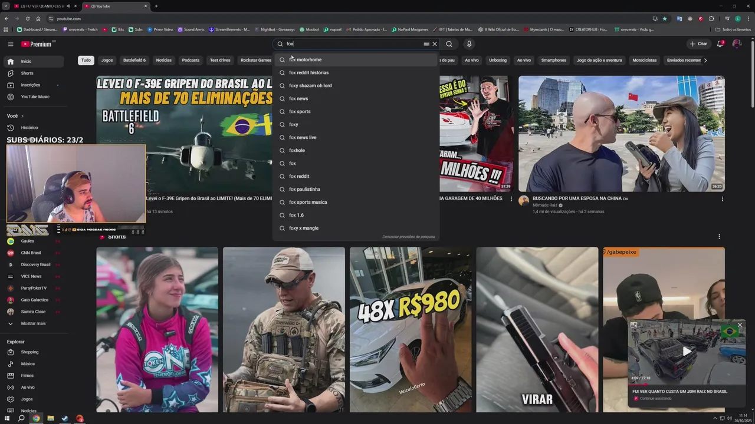Select the Rockstar Games filter chip
Viewport: 755px width, 424px height.
(x=256, y=60)
